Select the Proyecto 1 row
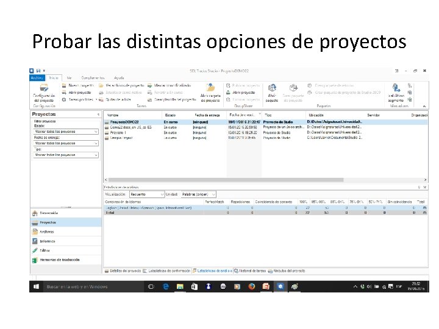The width and height of the screenshot is (439, 329). coord(266,133)
